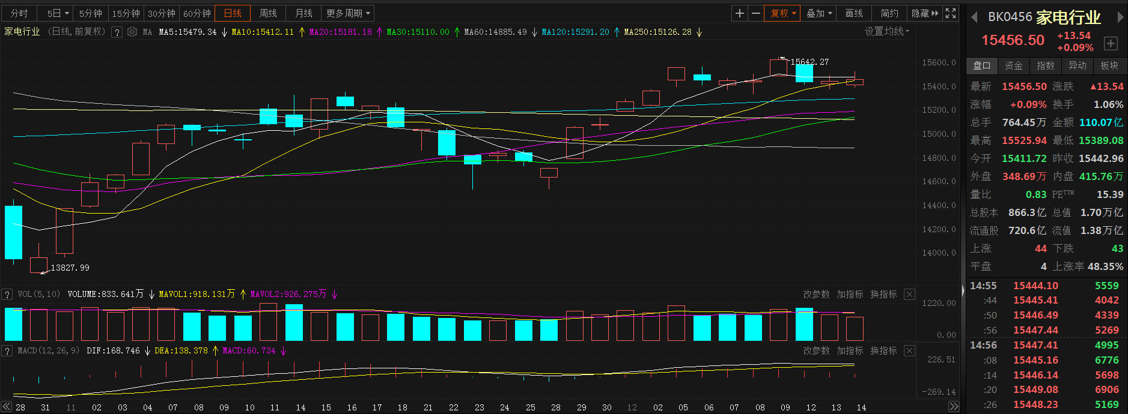Click 改参数 in the VOL panel
This screenshot has height=414, width=1128.
pos(816,294)
